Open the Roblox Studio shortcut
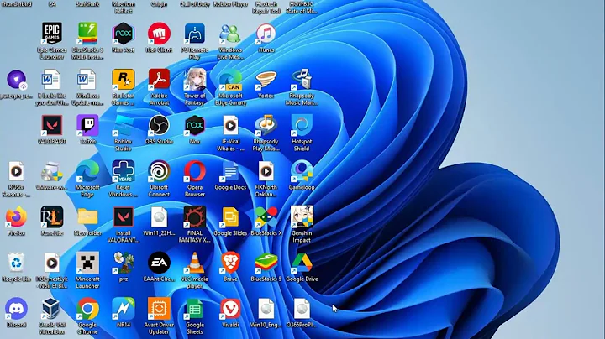605x339 pixels. click(123, 125)
